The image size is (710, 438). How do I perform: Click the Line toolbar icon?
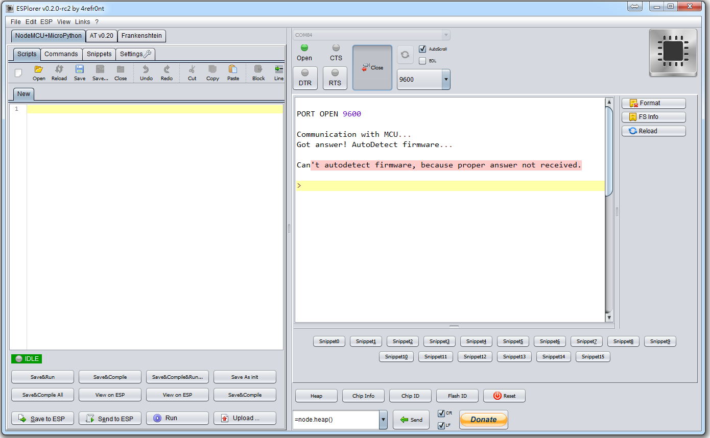(279, 72)
